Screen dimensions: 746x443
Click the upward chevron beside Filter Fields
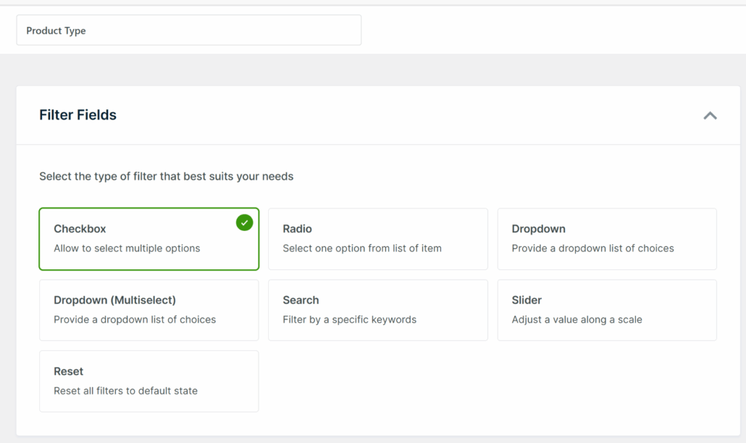[x=711, y=115]
